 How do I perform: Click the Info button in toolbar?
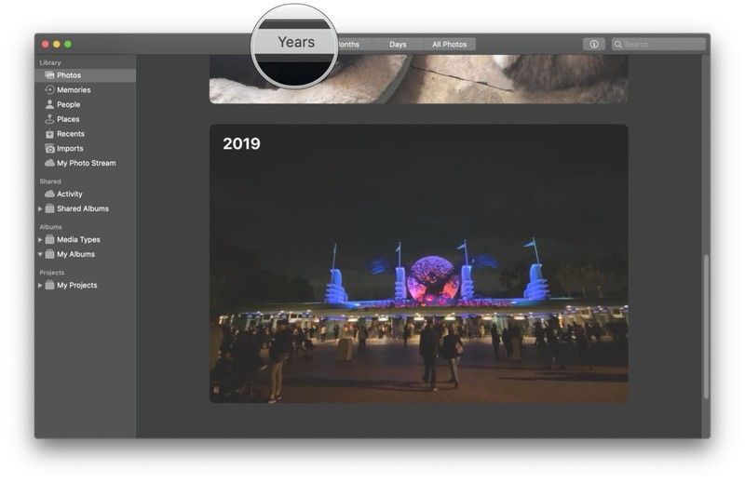click(x=593, y=44)
